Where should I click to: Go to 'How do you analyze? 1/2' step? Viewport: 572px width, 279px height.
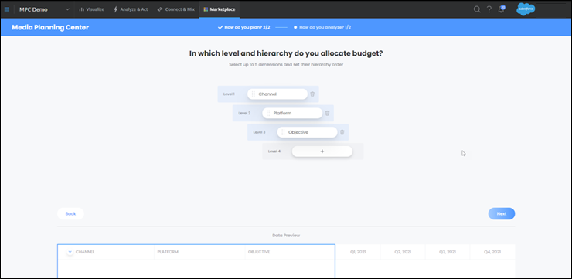[322, 27]
